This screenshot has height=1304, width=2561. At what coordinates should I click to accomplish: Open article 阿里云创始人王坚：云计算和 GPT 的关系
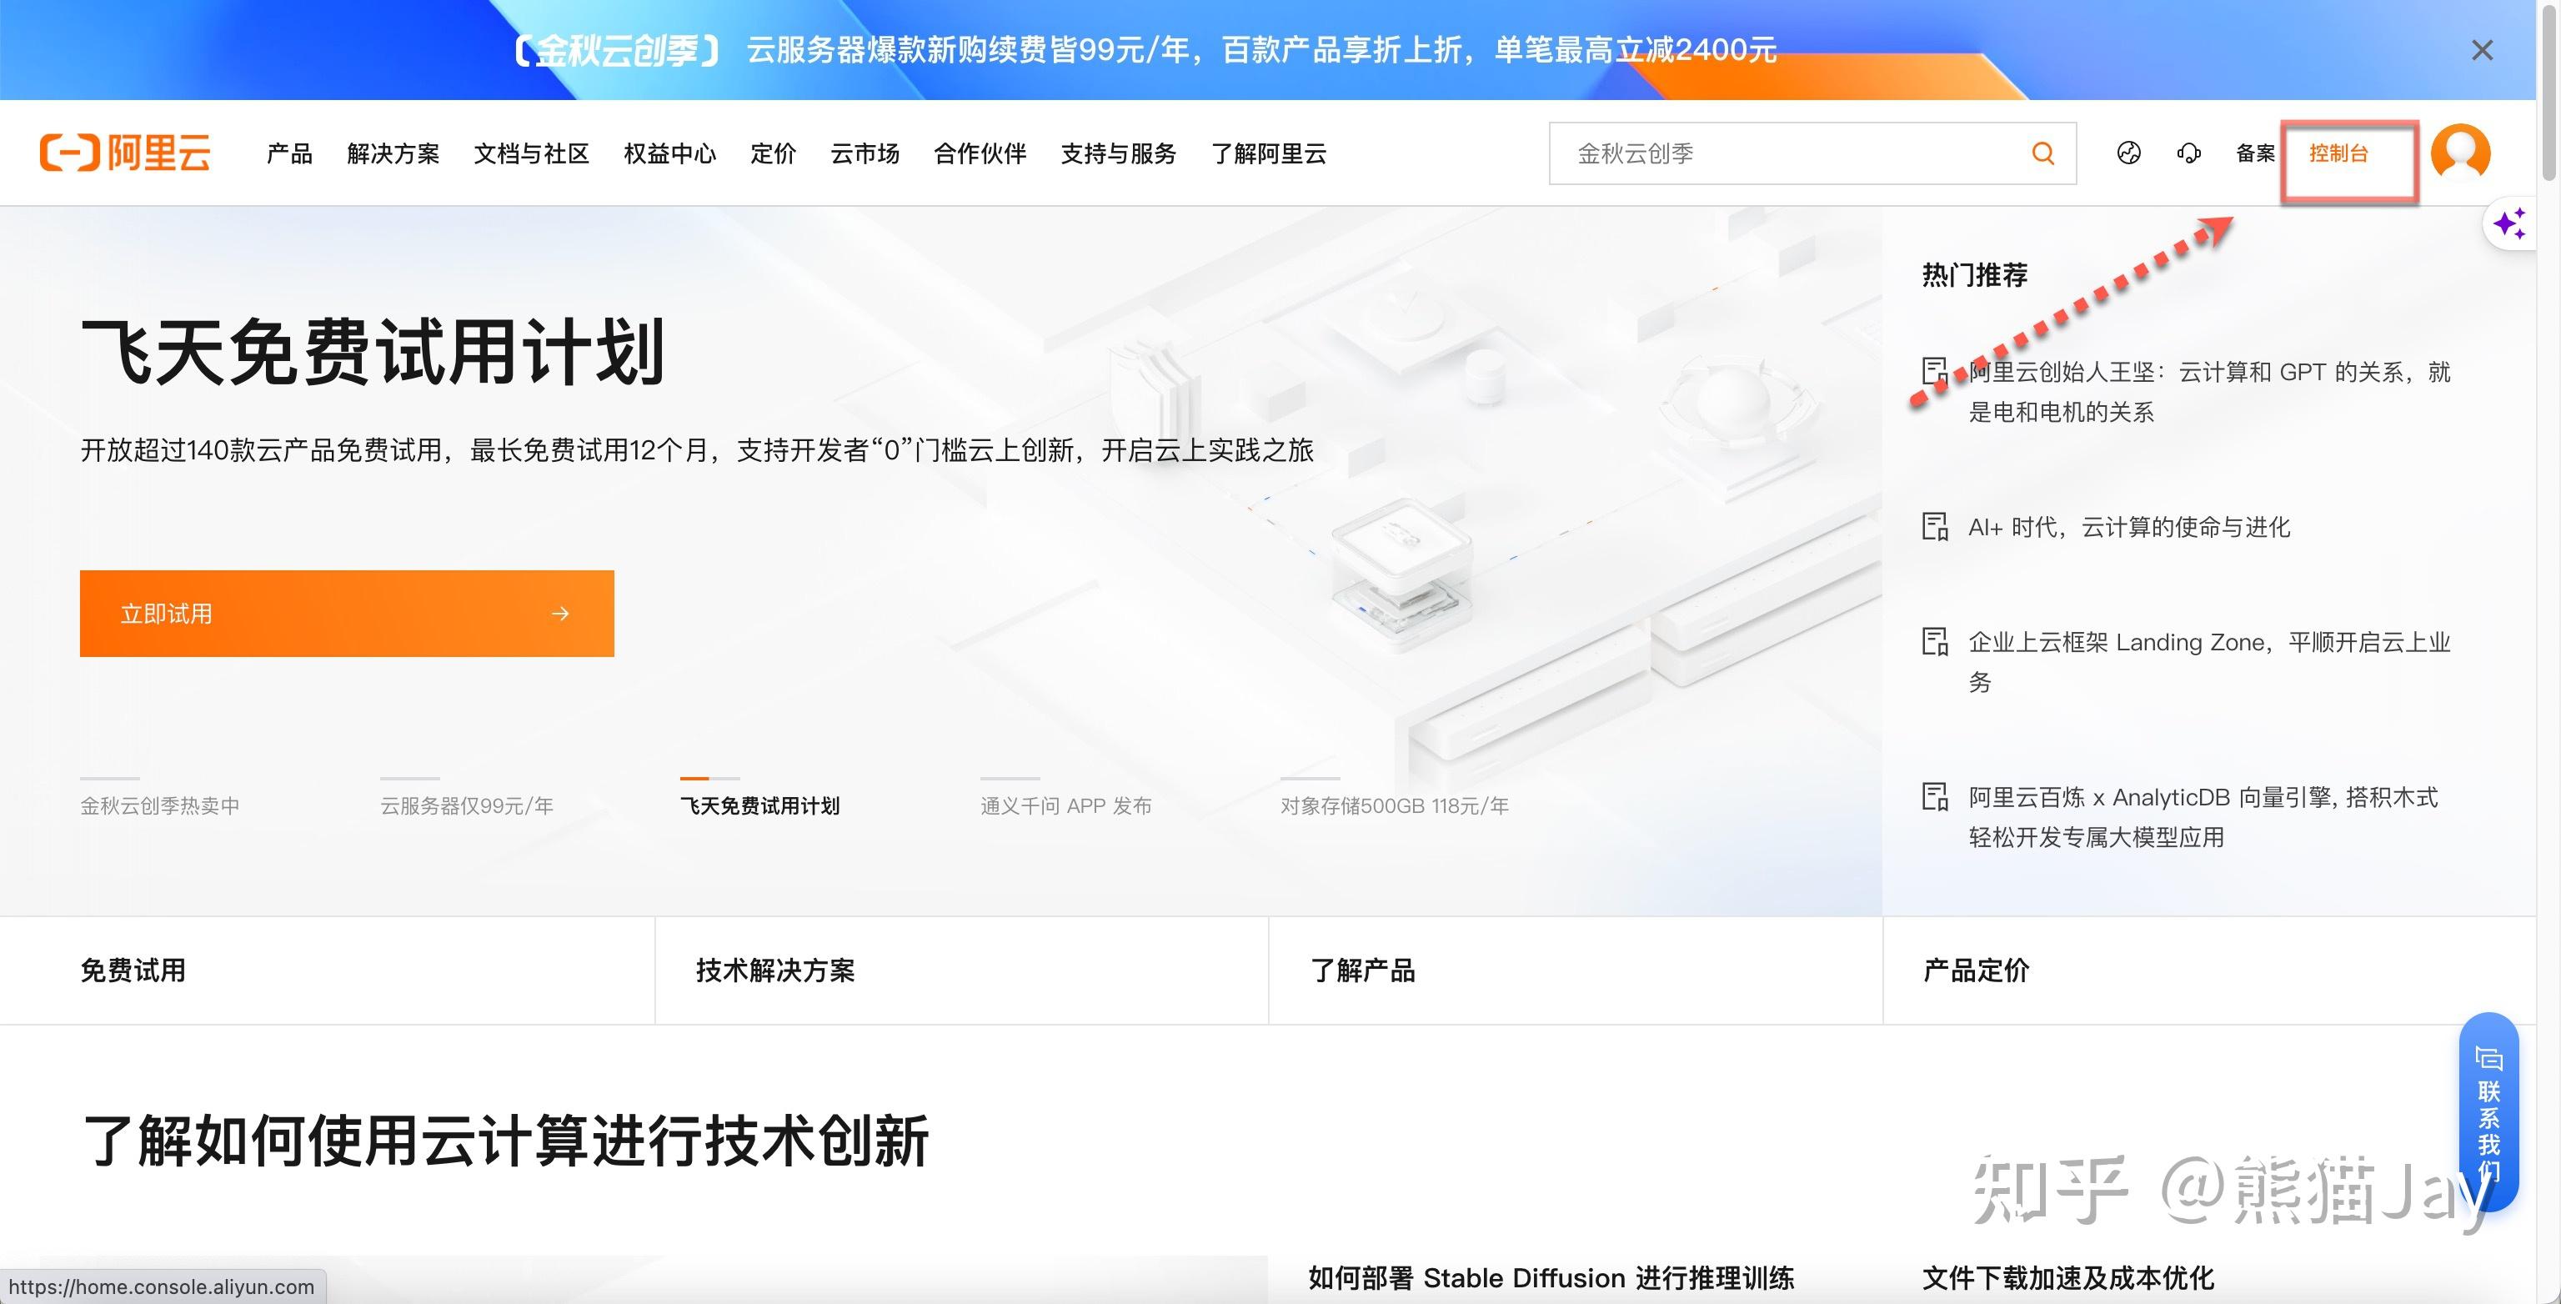2209,392
